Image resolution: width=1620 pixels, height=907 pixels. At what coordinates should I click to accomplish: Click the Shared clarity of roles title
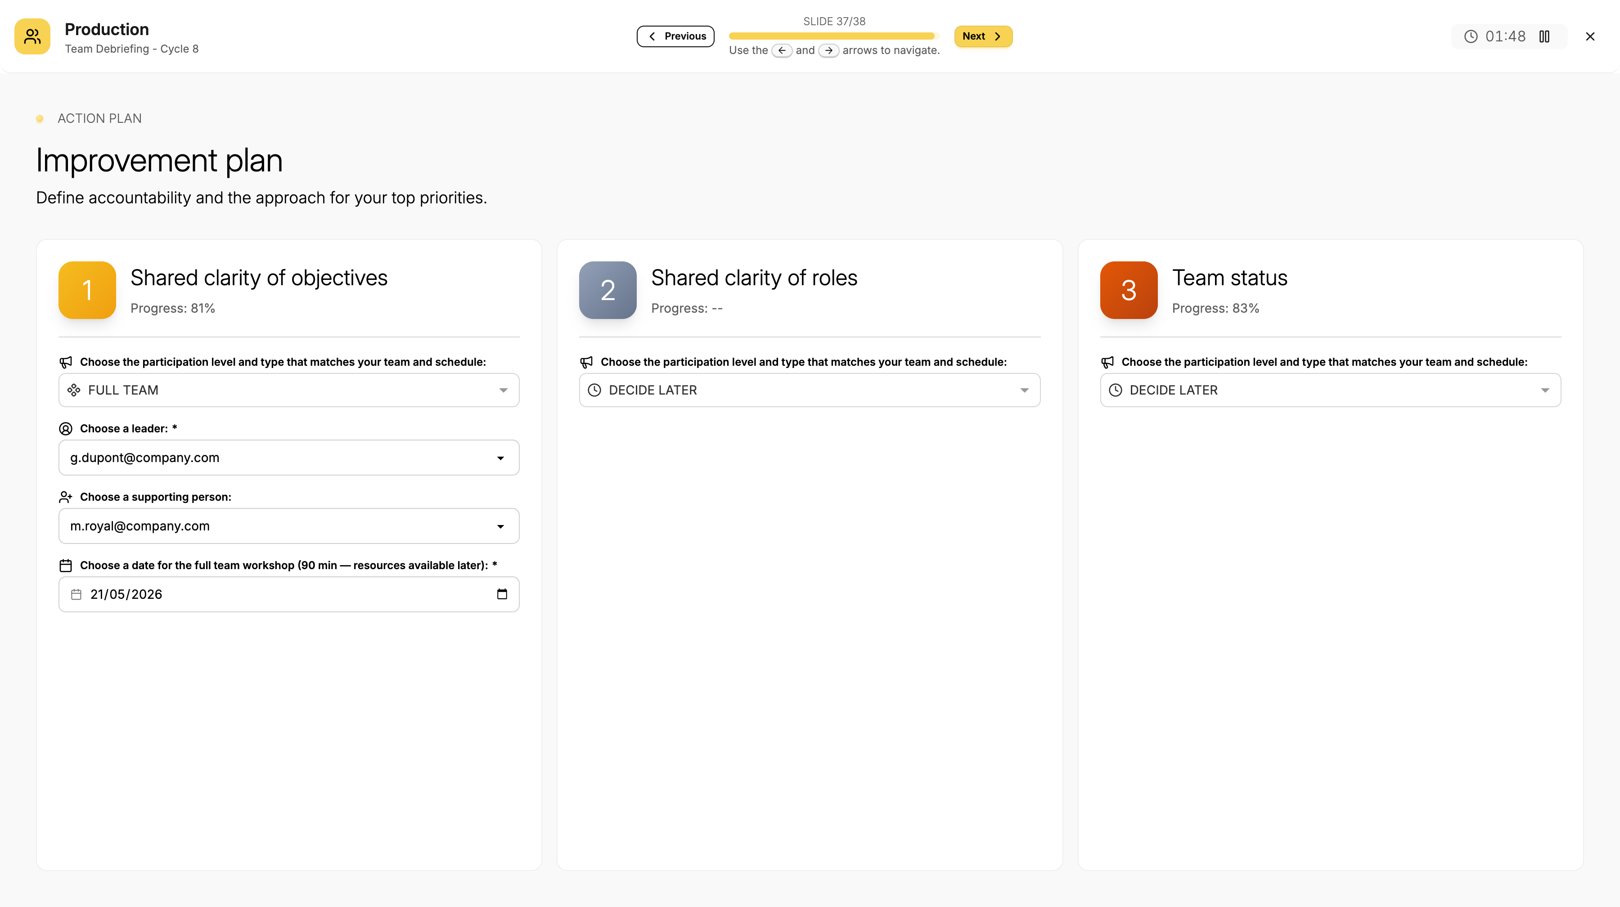(754, 278)
